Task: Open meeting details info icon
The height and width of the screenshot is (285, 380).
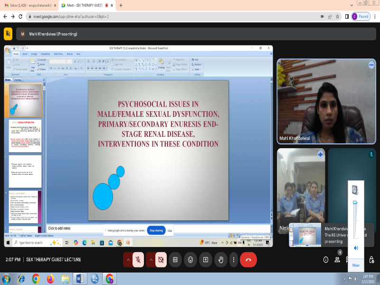Action: (326, 260)
